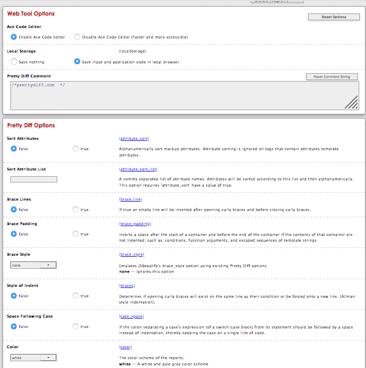Click the Pretty Diff Options heading

[31, 125]
